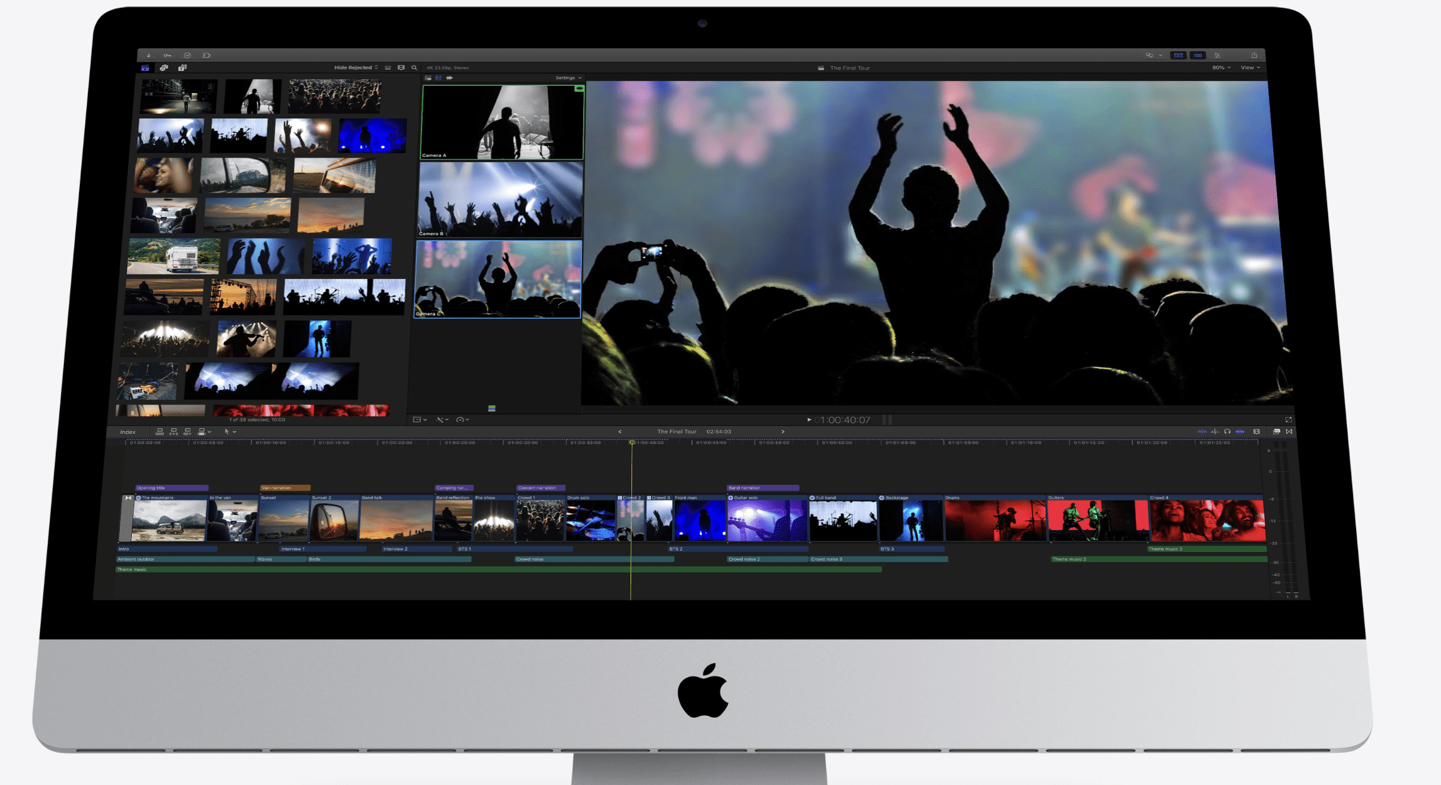Click the yellow playhead on timeline ruler
Viewport: 1441px width, 785px height.
coord(632,443)
